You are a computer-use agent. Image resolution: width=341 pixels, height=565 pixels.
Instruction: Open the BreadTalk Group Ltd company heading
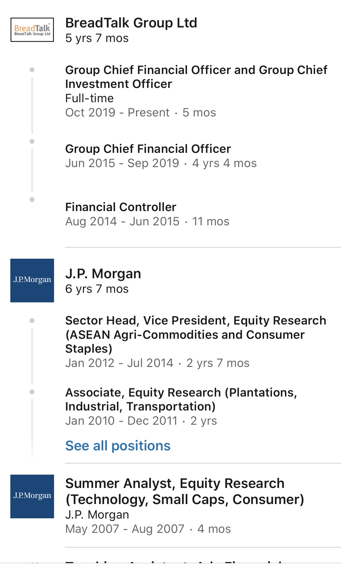point(131,23)
